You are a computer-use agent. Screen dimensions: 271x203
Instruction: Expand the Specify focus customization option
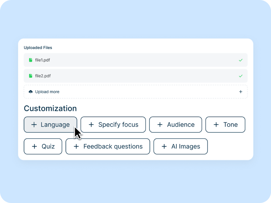(x=113, y=124)
